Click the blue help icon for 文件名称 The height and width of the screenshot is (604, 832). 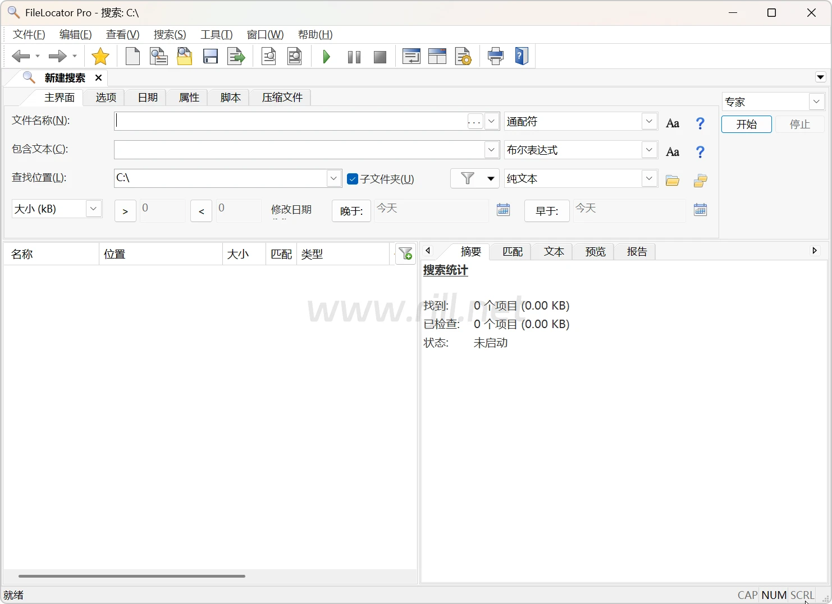[700, 123]
